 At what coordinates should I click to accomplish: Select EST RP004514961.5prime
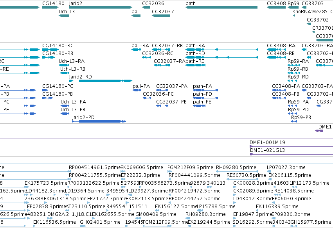click(x=95, y=167)
